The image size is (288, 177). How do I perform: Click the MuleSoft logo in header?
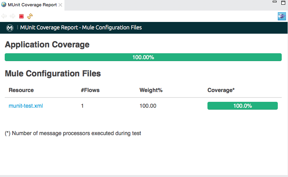coord(10,28)
